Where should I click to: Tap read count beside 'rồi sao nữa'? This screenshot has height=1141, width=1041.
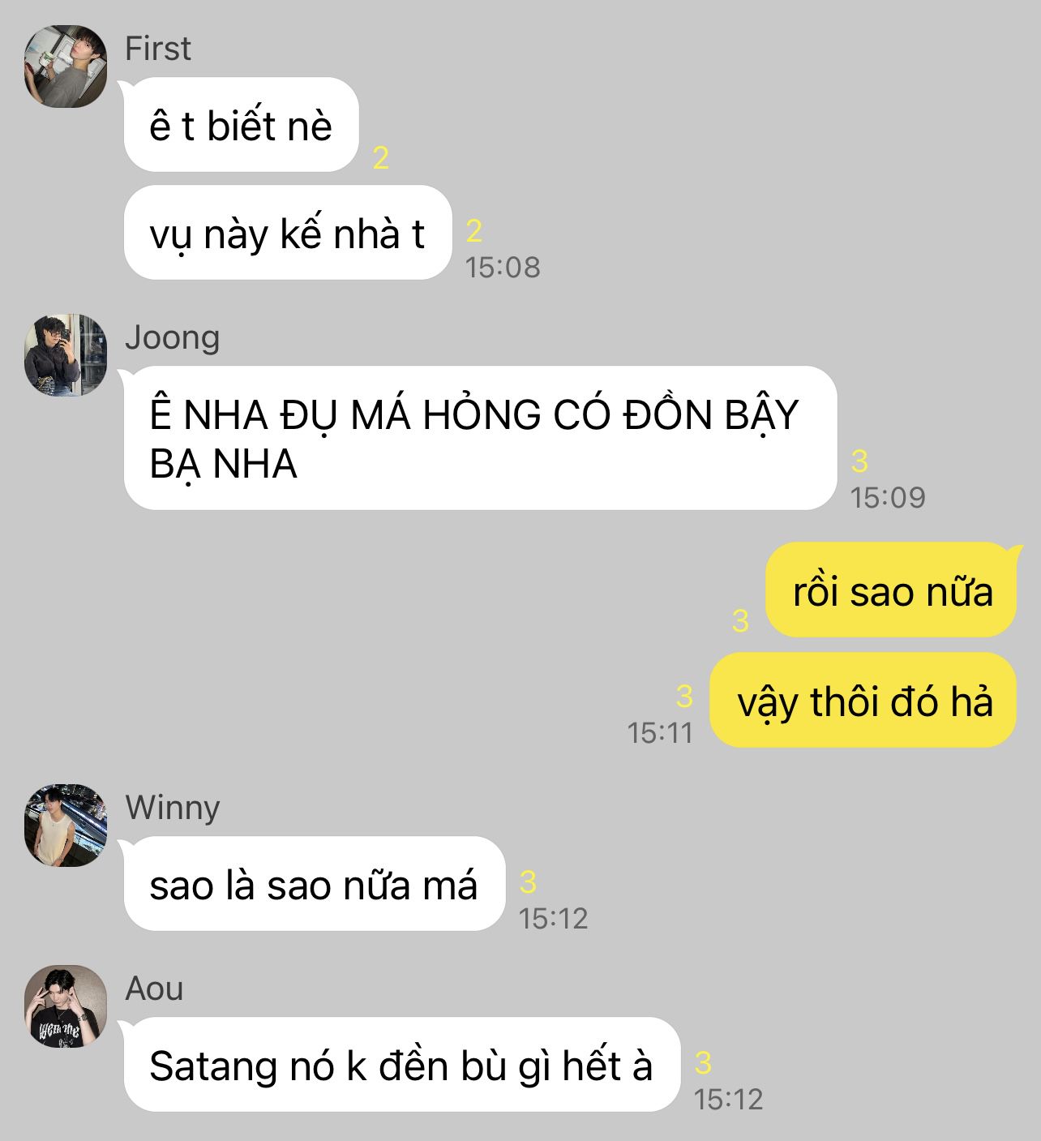pos(740,621)
